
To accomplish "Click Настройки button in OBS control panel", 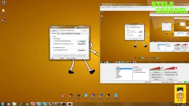I will pos(157,72).
